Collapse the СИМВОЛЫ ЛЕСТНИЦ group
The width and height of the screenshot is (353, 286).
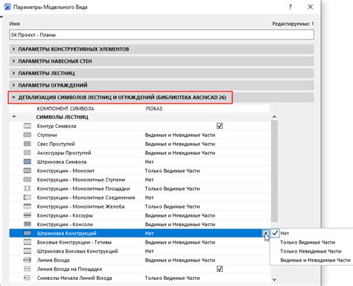[x=14, y=117]
